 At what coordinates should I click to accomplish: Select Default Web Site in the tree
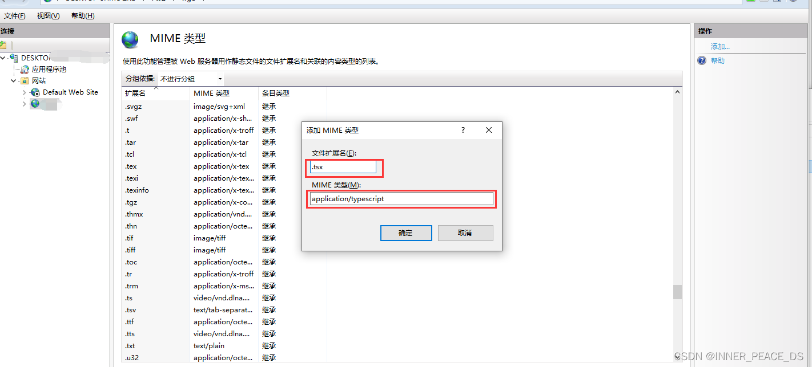70,92
